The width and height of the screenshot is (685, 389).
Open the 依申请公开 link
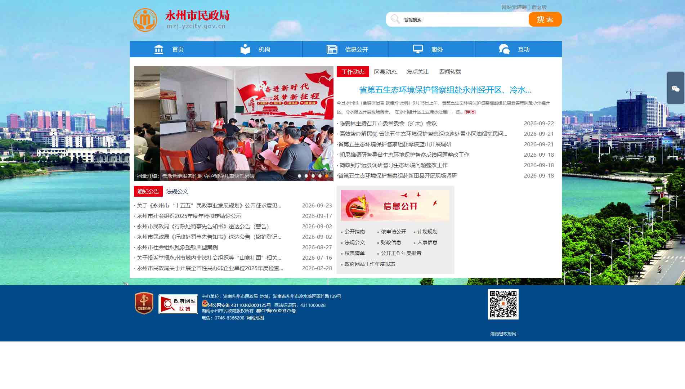point(394,232)
